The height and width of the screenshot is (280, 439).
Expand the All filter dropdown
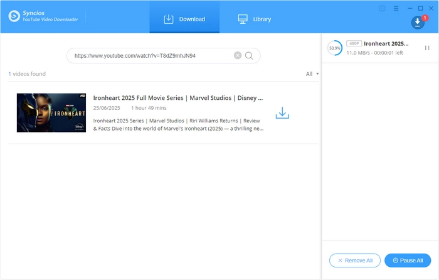click(312, 74)
